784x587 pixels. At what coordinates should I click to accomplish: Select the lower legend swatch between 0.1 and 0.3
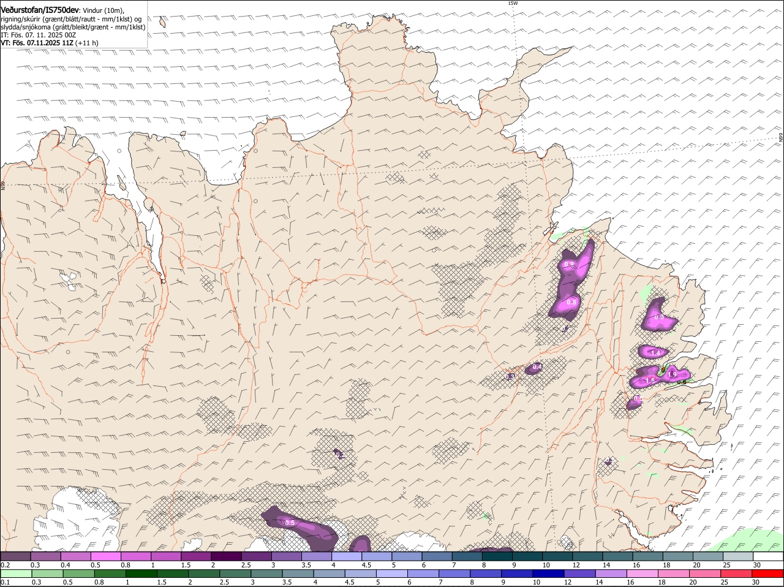pos(16,574)
